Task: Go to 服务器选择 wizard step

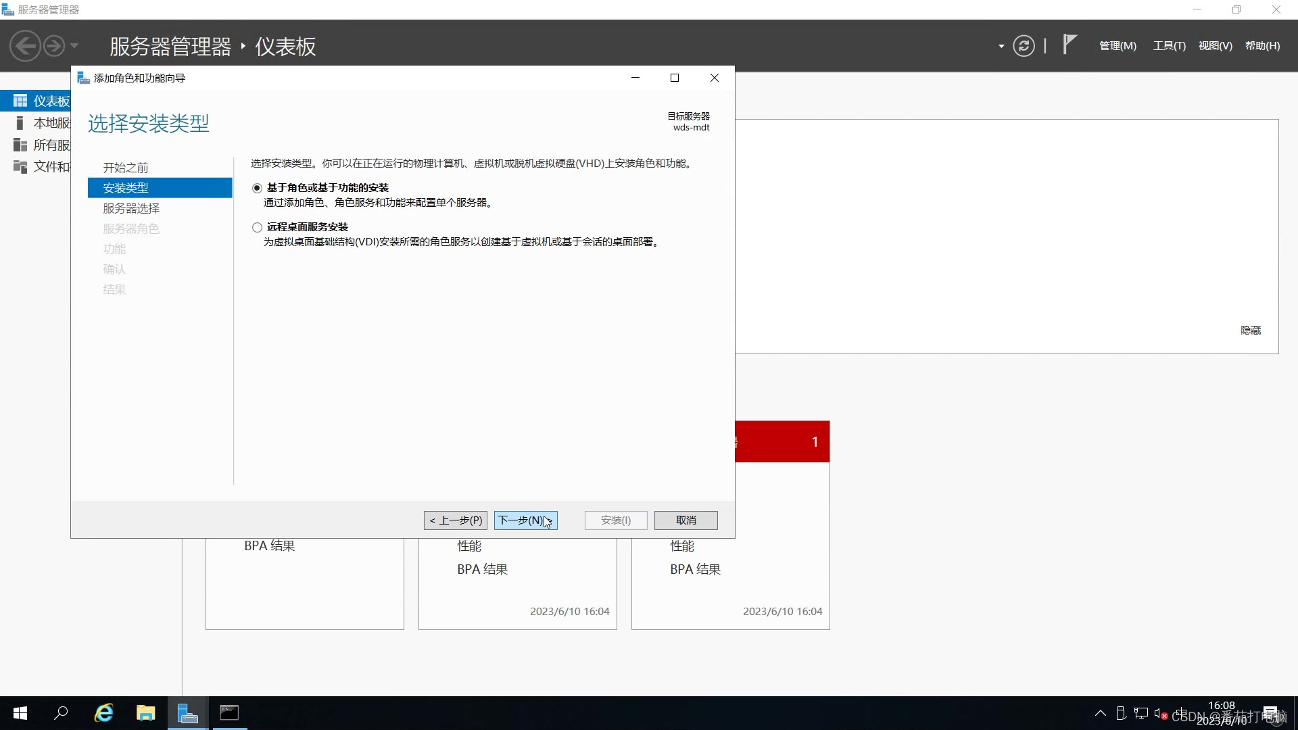Action: tap(131, 208)
